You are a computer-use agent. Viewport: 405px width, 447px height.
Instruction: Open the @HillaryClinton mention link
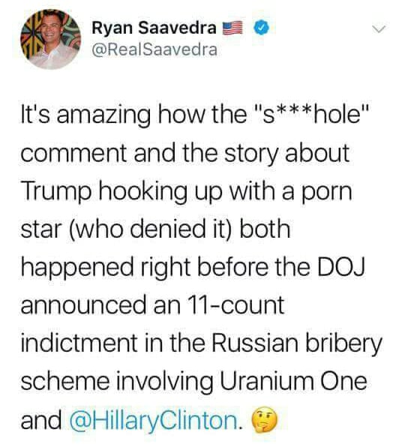pyautogui.click(x=156, y=421)
